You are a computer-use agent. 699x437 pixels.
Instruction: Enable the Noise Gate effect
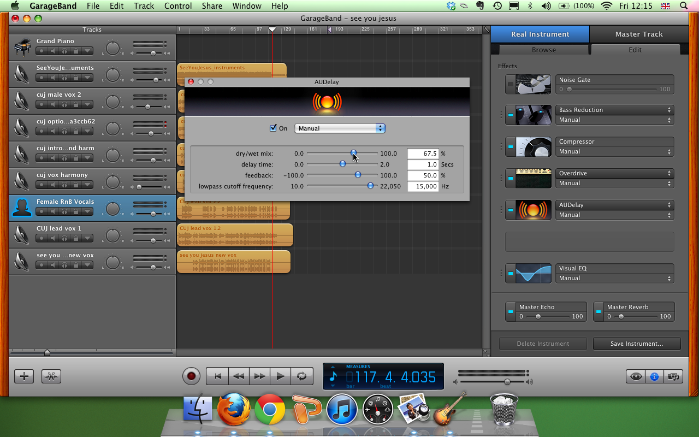(511, 85)
